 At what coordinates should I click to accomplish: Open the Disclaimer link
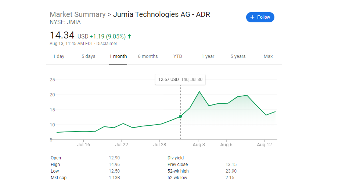pyautogui.click(x=107, y=44)
